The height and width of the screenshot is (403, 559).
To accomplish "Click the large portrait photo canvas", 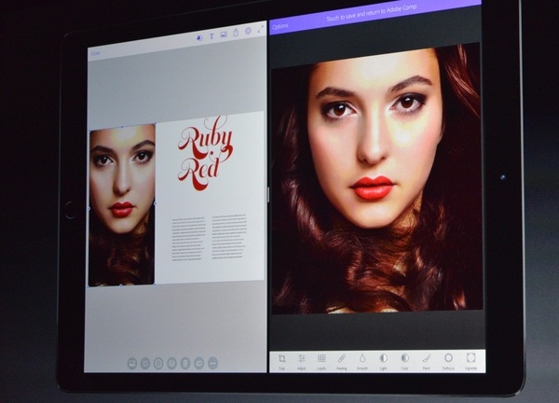I will tap(377, 177).
